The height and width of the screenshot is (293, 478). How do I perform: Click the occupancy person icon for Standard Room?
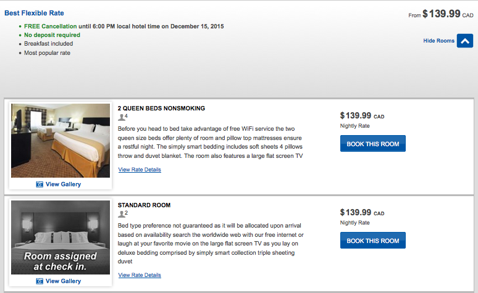pos(122,214)
